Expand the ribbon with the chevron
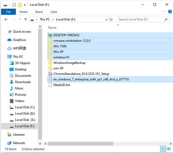Screen dimensions: 174x153 pos(164,12)
